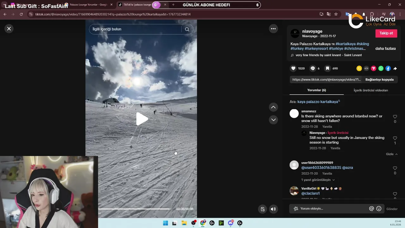Image resolution: width=405 pixels, height=228 pixels.
Task: Like Niavoyage's reply comment
Action: (395, 138)
